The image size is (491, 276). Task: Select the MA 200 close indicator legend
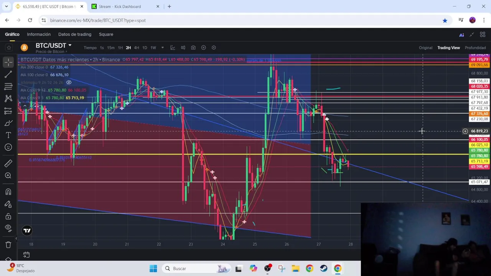pyautogui.click(x=44, y=67)
